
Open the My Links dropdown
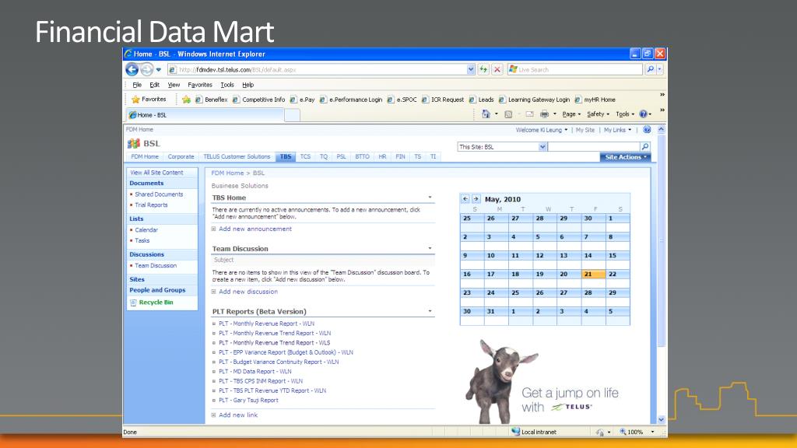coord(617,130)
